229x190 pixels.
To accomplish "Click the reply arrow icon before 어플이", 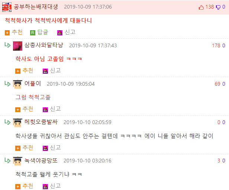I will 7,83.
